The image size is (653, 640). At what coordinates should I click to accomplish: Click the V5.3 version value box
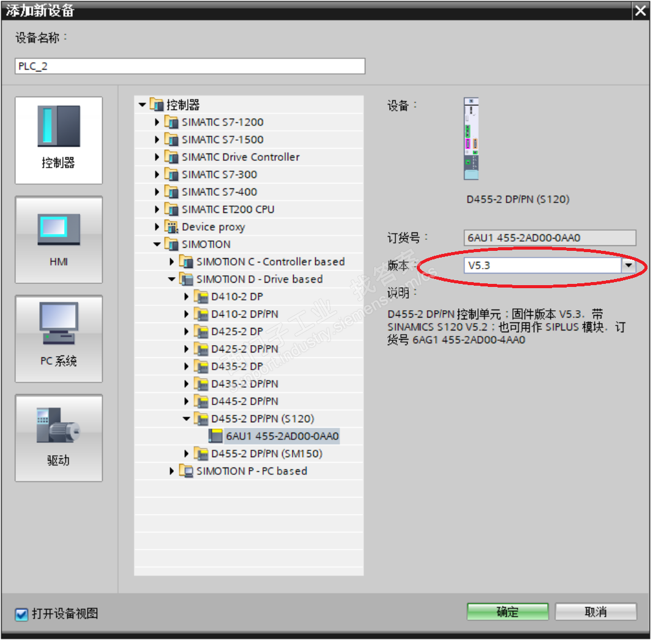point(543,266)
